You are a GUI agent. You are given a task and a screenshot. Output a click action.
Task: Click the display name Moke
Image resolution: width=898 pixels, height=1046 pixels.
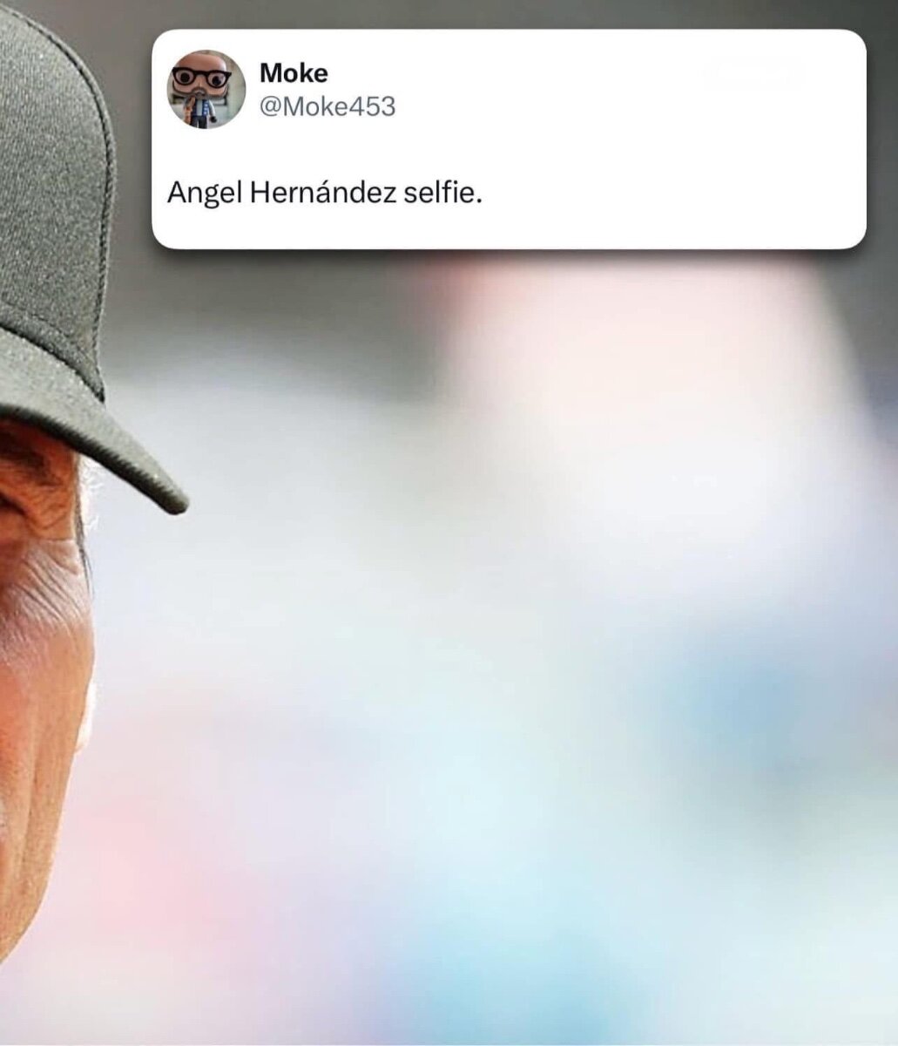pos(294,73)
